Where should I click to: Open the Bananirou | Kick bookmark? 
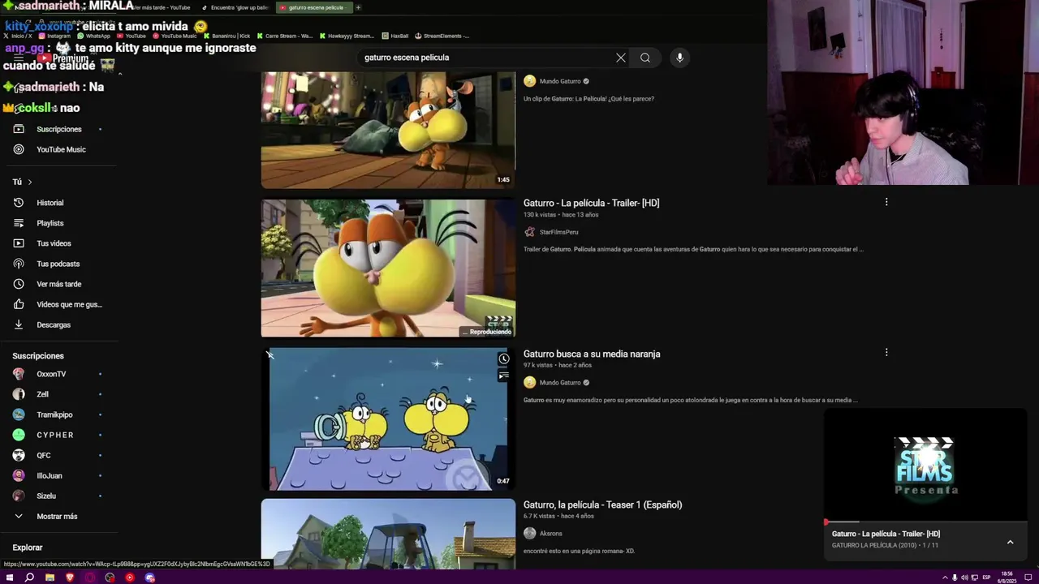226,36
